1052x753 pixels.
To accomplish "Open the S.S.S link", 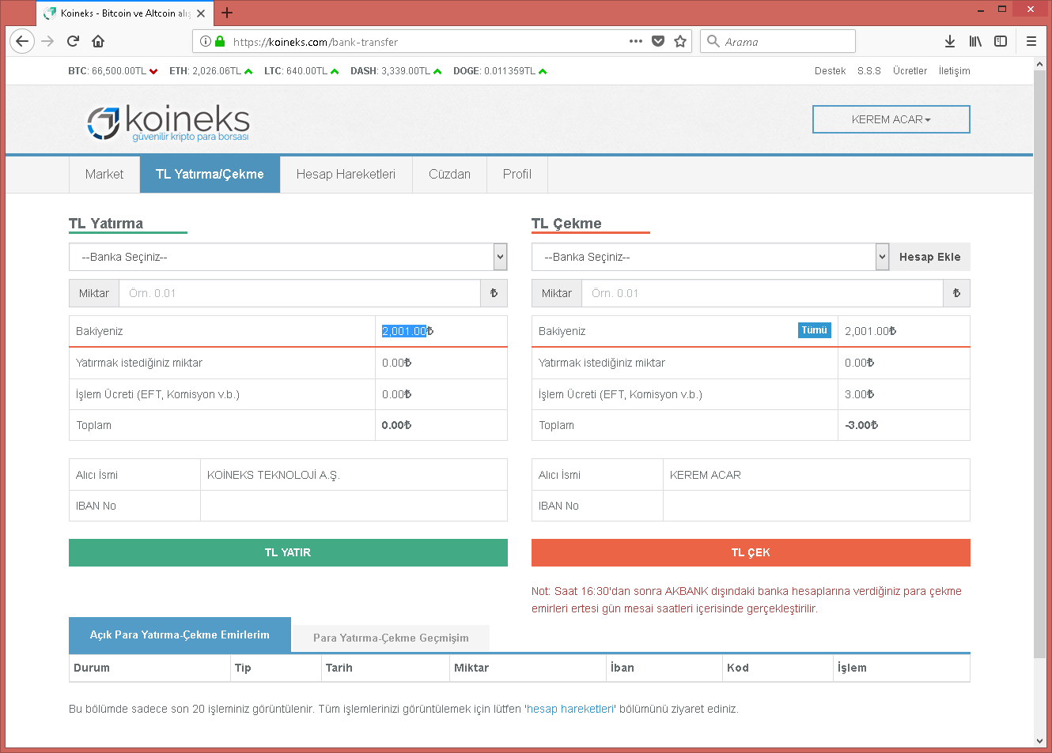I will click(869, 71).
